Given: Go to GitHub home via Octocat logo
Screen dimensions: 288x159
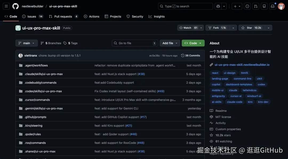Looking at the screenshot, I should 15,6.
